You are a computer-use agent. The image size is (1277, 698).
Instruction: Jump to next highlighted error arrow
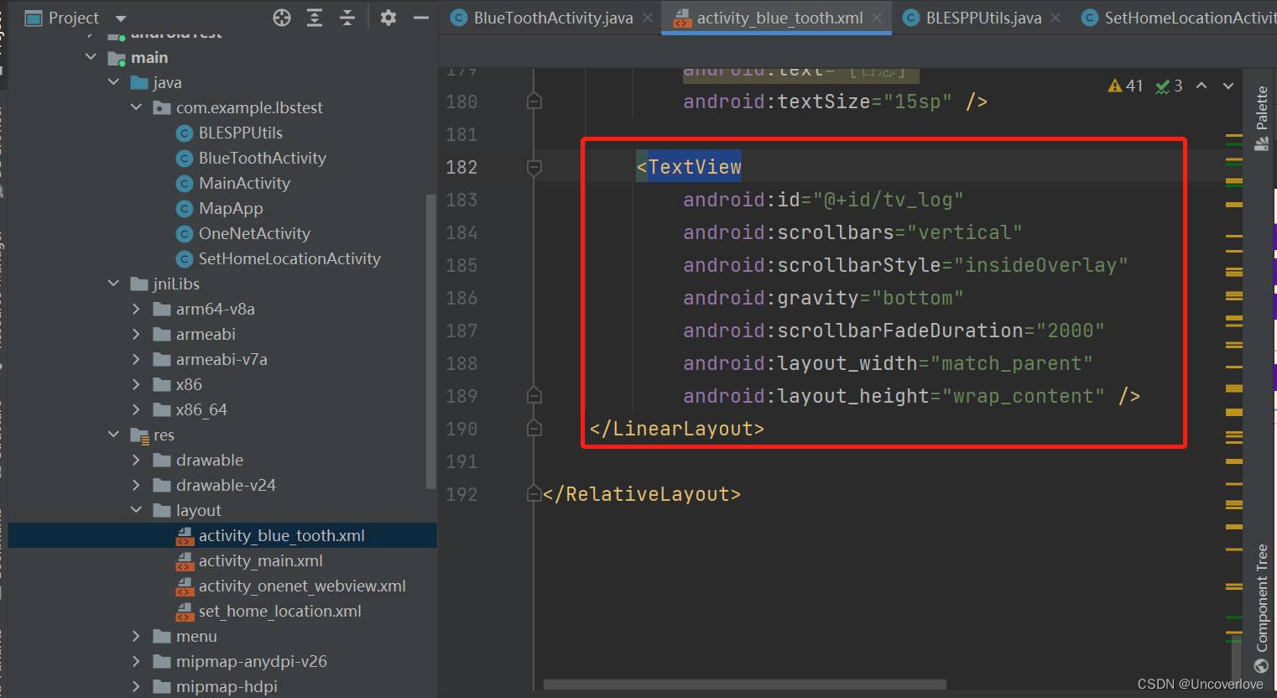(1228, 86)
